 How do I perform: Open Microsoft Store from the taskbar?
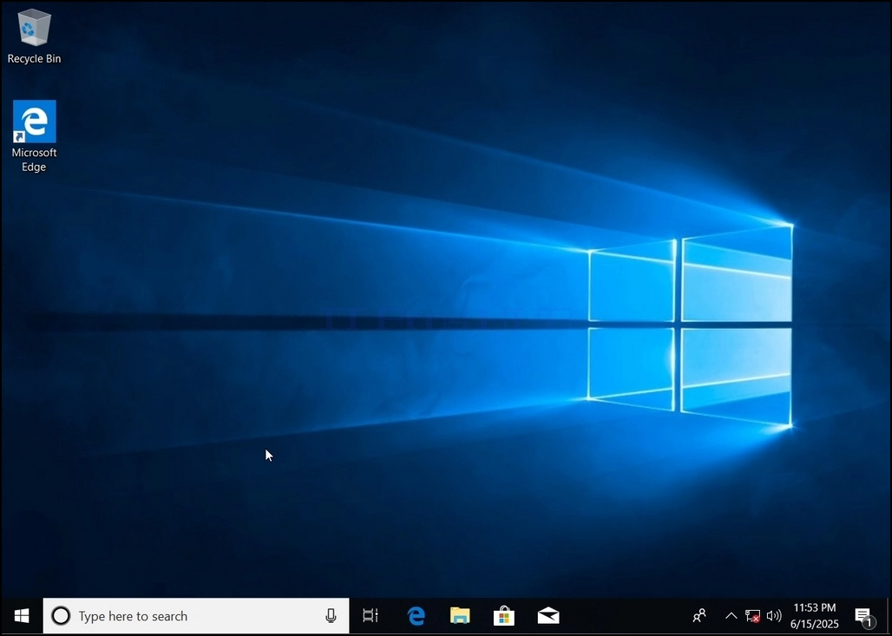pos(504,616)
